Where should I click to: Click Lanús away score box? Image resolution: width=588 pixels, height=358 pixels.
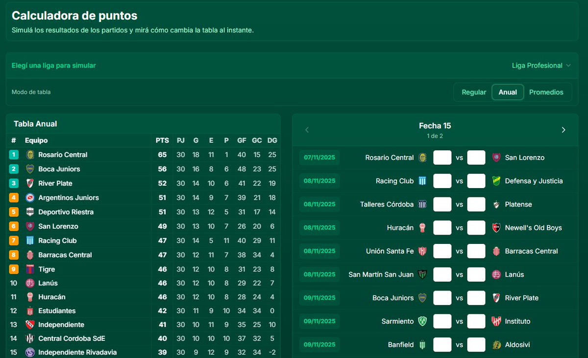point(476,274)
